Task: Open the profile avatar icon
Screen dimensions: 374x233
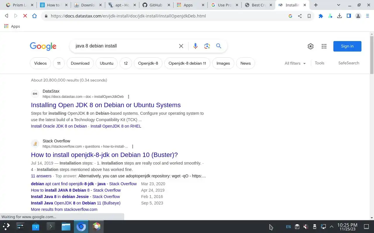Action: 358,16
